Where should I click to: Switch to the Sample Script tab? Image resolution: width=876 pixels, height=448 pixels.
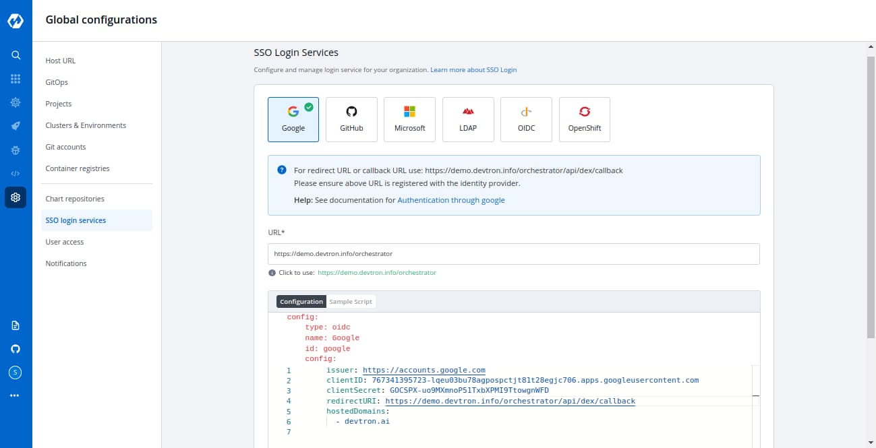point(350,302)
